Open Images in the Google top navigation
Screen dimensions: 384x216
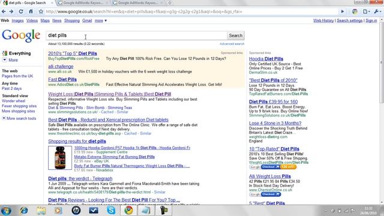point(17,20)
